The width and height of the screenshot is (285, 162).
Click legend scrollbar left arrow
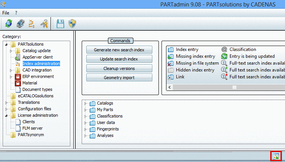[x=169, y=87]
